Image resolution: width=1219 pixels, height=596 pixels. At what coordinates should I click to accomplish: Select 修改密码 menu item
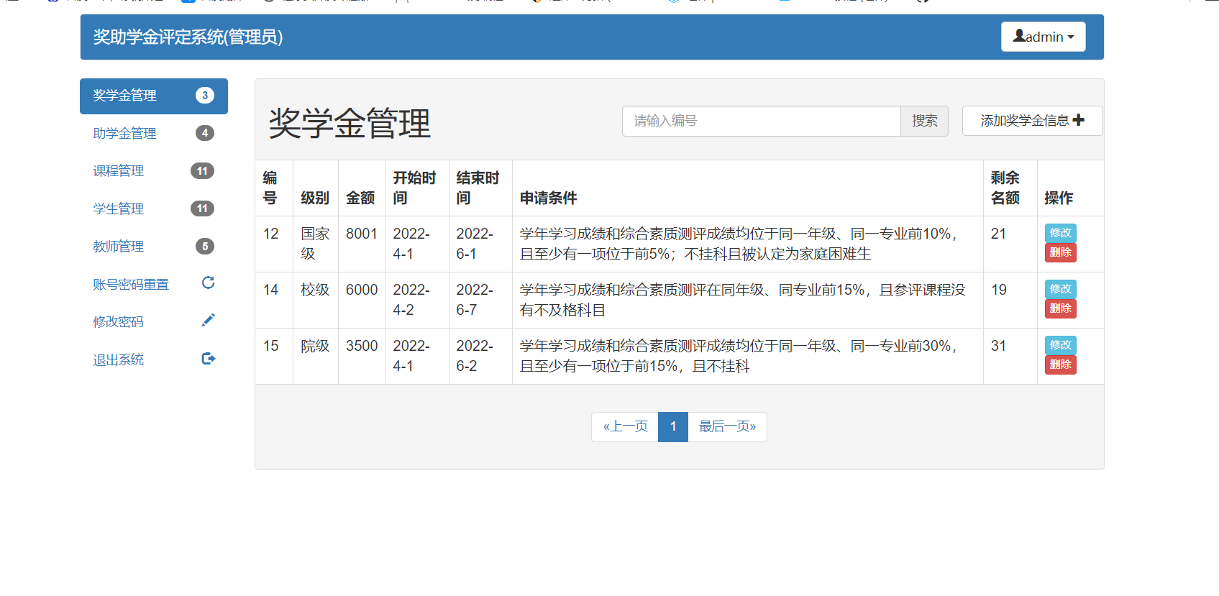click(x=154, y=322)
